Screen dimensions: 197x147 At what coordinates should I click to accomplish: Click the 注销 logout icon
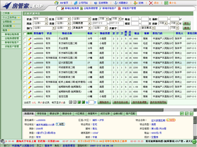coord(136,3)
